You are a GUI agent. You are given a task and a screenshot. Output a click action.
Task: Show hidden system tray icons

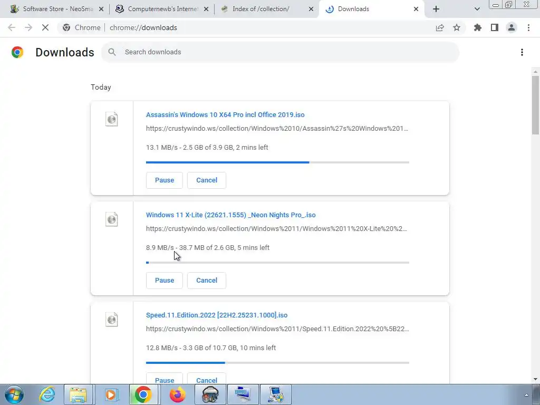(526, 395)
